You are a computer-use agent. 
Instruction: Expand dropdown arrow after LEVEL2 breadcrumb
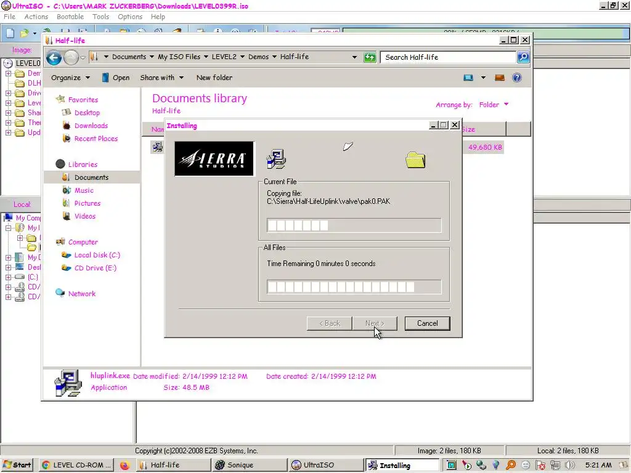point(242,57)
